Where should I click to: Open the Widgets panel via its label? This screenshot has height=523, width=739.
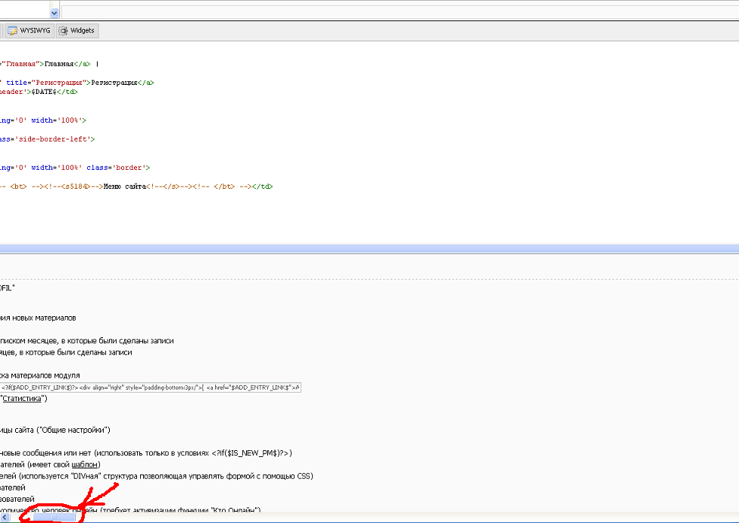pyautogui.click(x=82, y=31)
